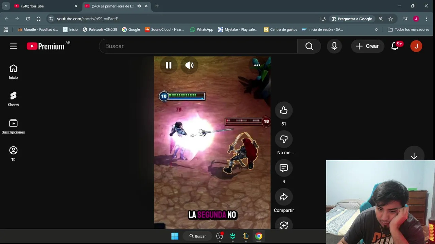Open Paletools v26.0.28 bookmark

pos(100,29)
